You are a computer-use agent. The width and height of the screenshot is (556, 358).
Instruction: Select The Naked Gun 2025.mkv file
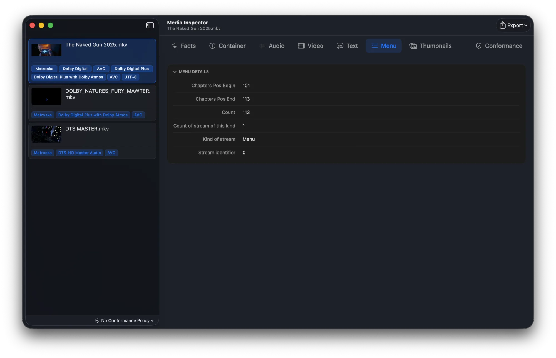point(92,61)
